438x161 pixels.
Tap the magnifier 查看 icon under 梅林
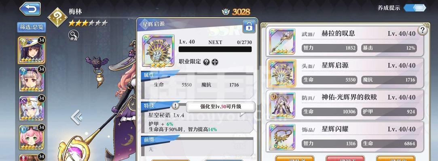pos(74,35)
